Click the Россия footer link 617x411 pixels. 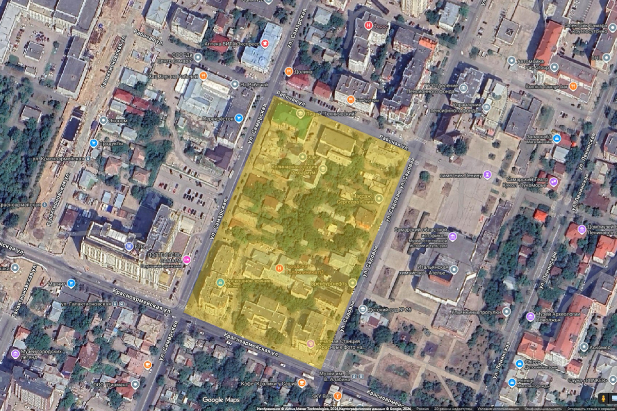point(422,409)
